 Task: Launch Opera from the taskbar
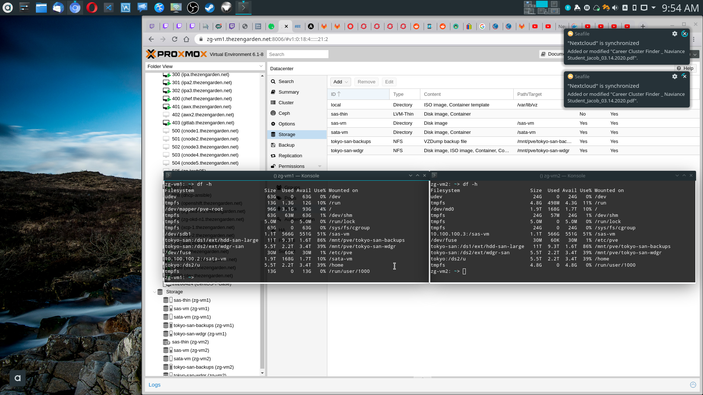(x=92, y=7)
